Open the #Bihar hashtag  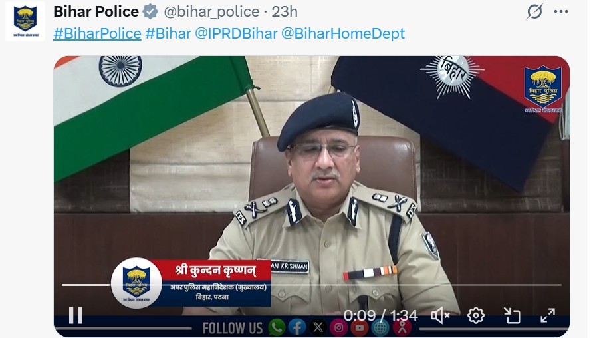pyautogui.click(x=168, y=33)
